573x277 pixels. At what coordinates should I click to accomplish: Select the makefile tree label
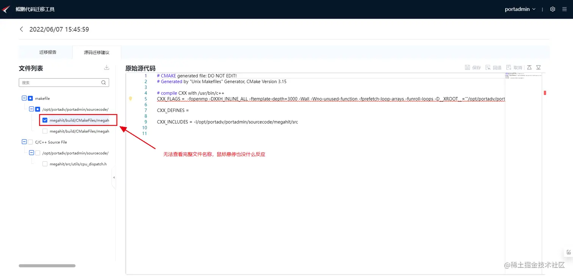pos(42,98)
